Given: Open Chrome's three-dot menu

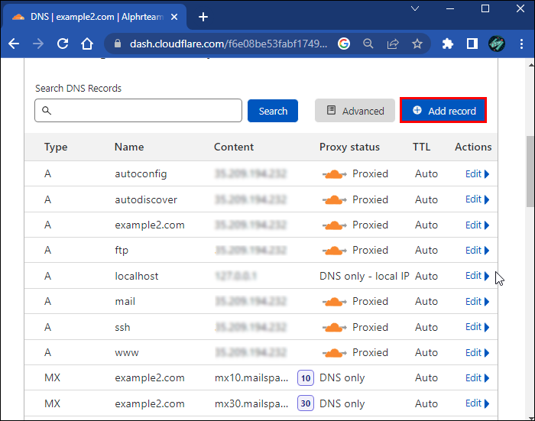Looking at the screenshot, I should tap(520, 44).
